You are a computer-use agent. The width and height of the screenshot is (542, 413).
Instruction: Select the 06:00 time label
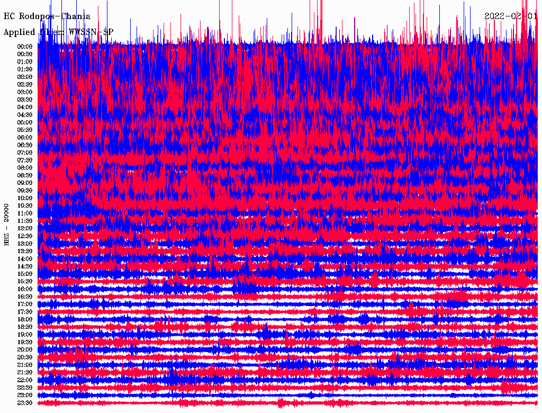point(25,137)
